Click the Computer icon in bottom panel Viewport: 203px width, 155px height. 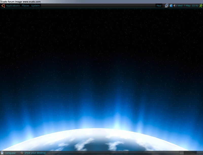point(2,153)
